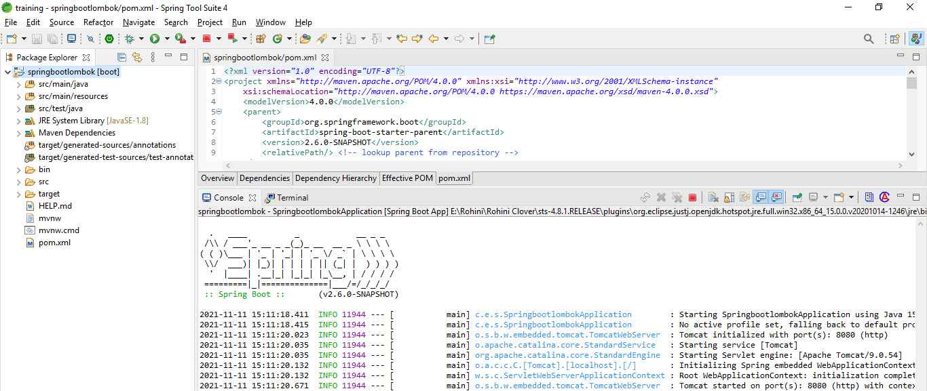The image size is (927, 391).
Task: Expand the Maven Dependencies node
Action: [18, 133]
